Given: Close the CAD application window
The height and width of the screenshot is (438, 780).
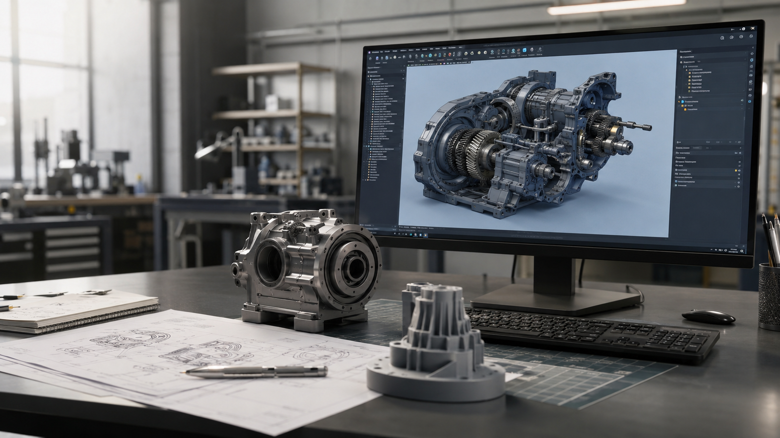Looking at the screenshot, I should point(753,28).
